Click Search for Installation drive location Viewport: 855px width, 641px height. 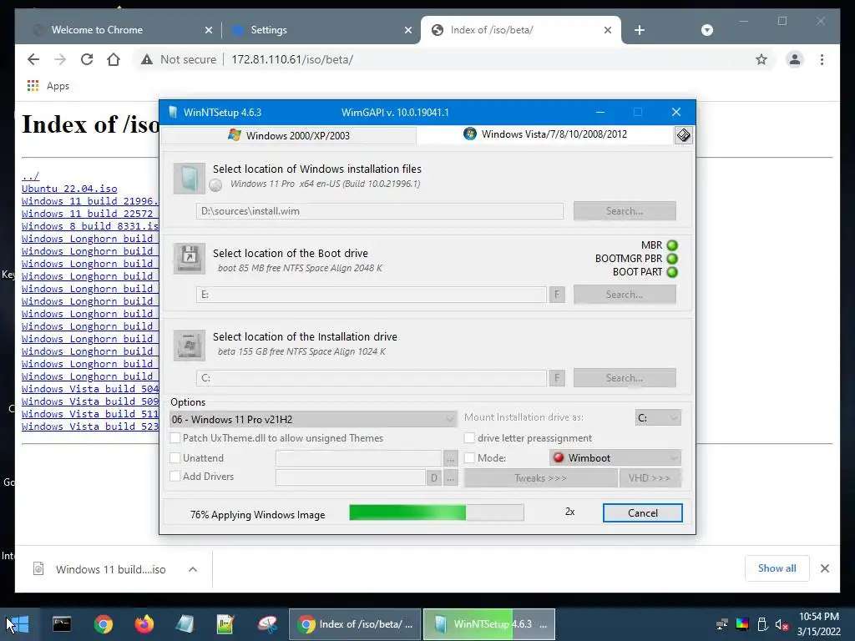coord(625,378)
